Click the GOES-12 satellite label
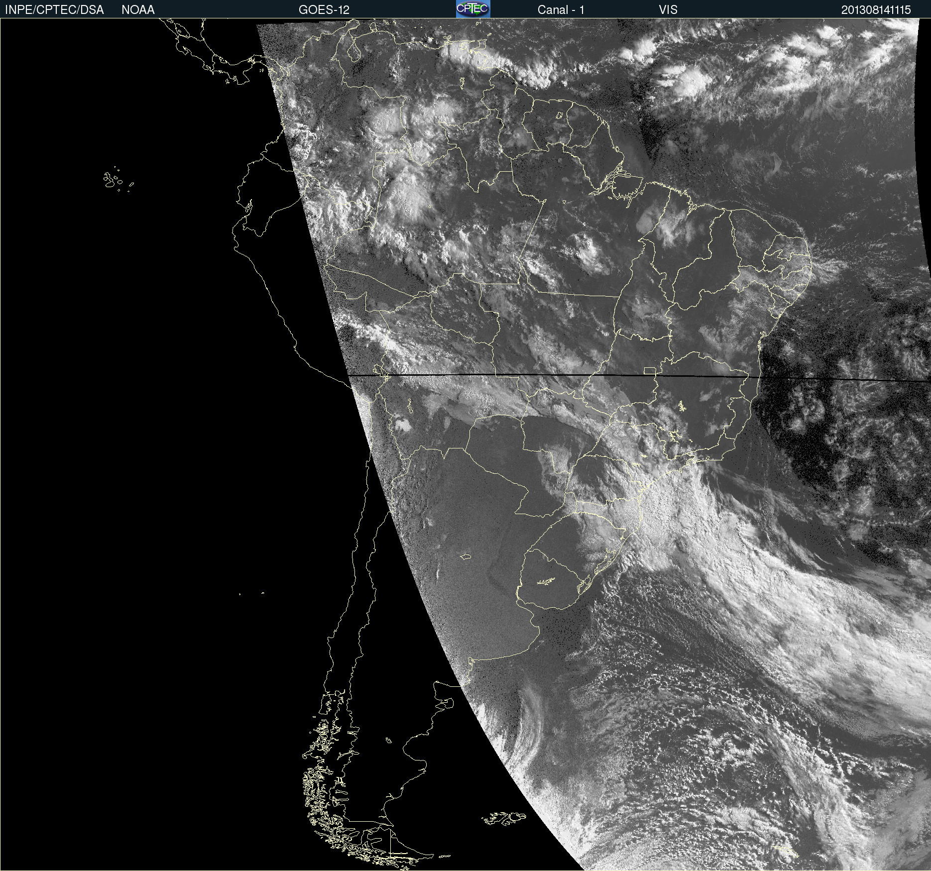The image size is (931, 871). tap(324, 10)
